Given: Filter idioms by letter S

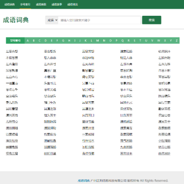Looking at the screenshot, I should point(134,40).
